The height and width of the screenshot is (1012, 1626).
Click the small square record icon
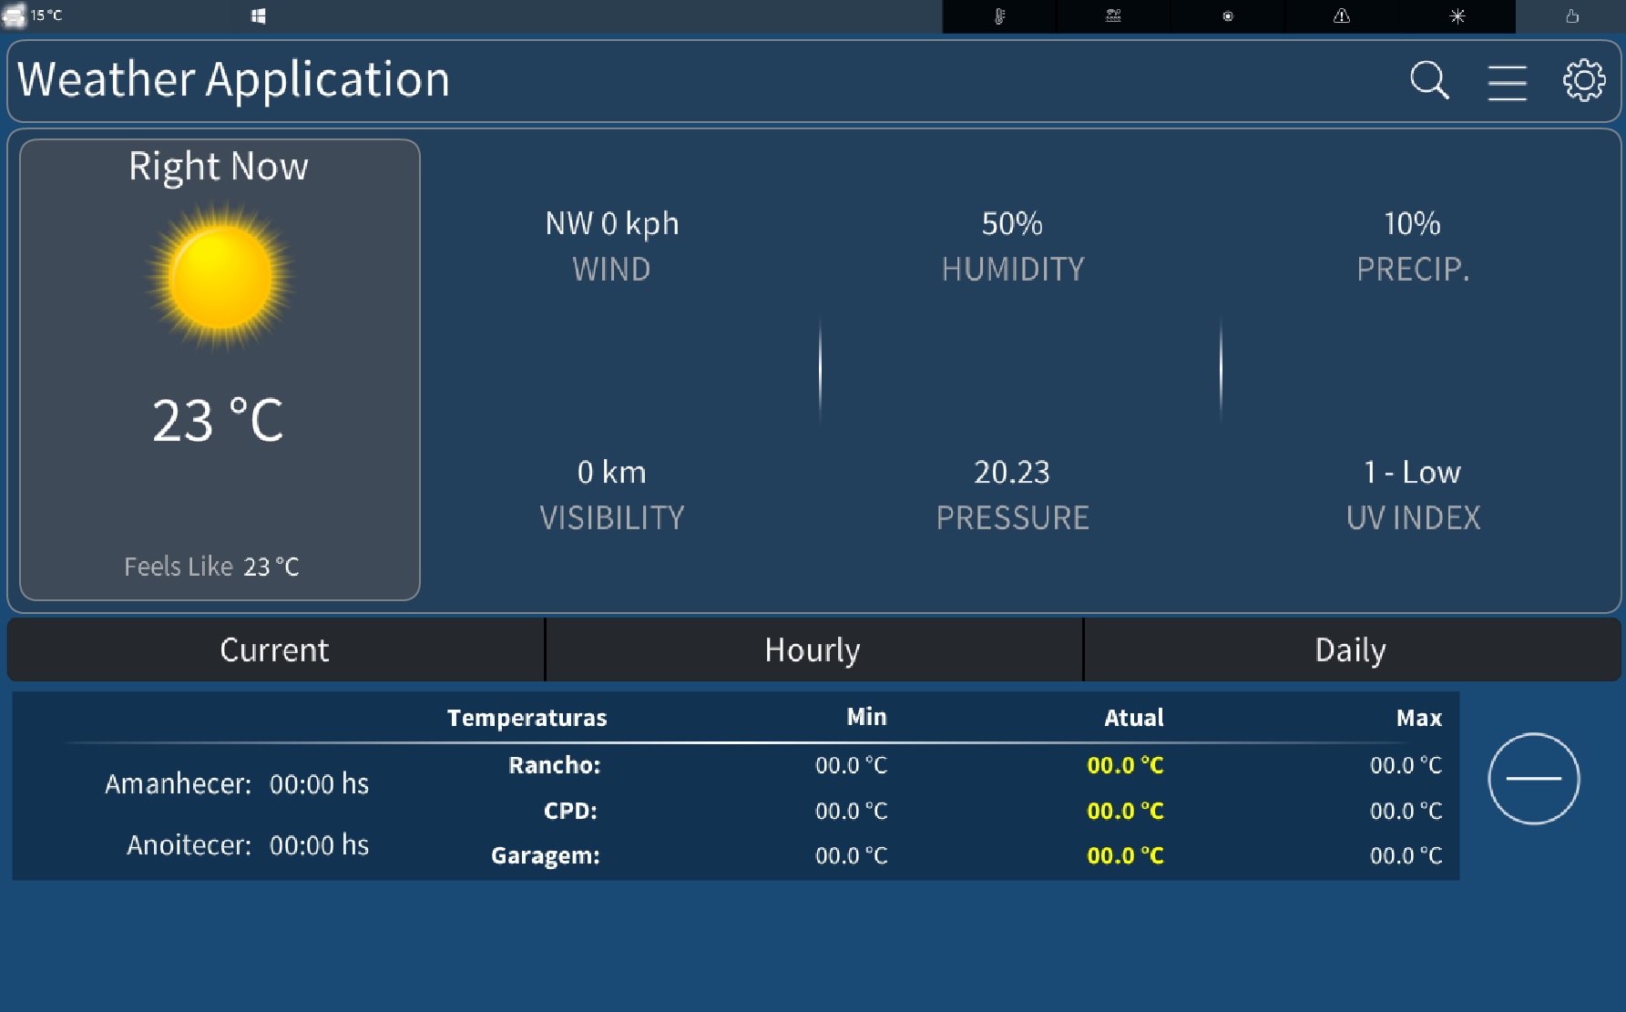(1228, 16)
